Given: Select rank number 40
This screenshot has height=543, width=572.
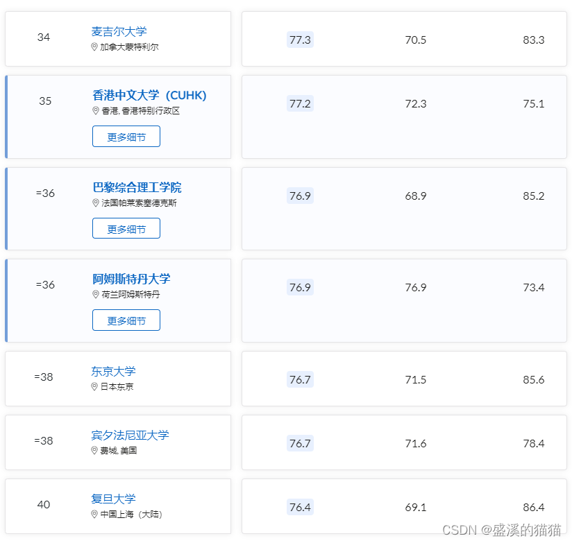Looking at the screenshot, I should 44,504.
